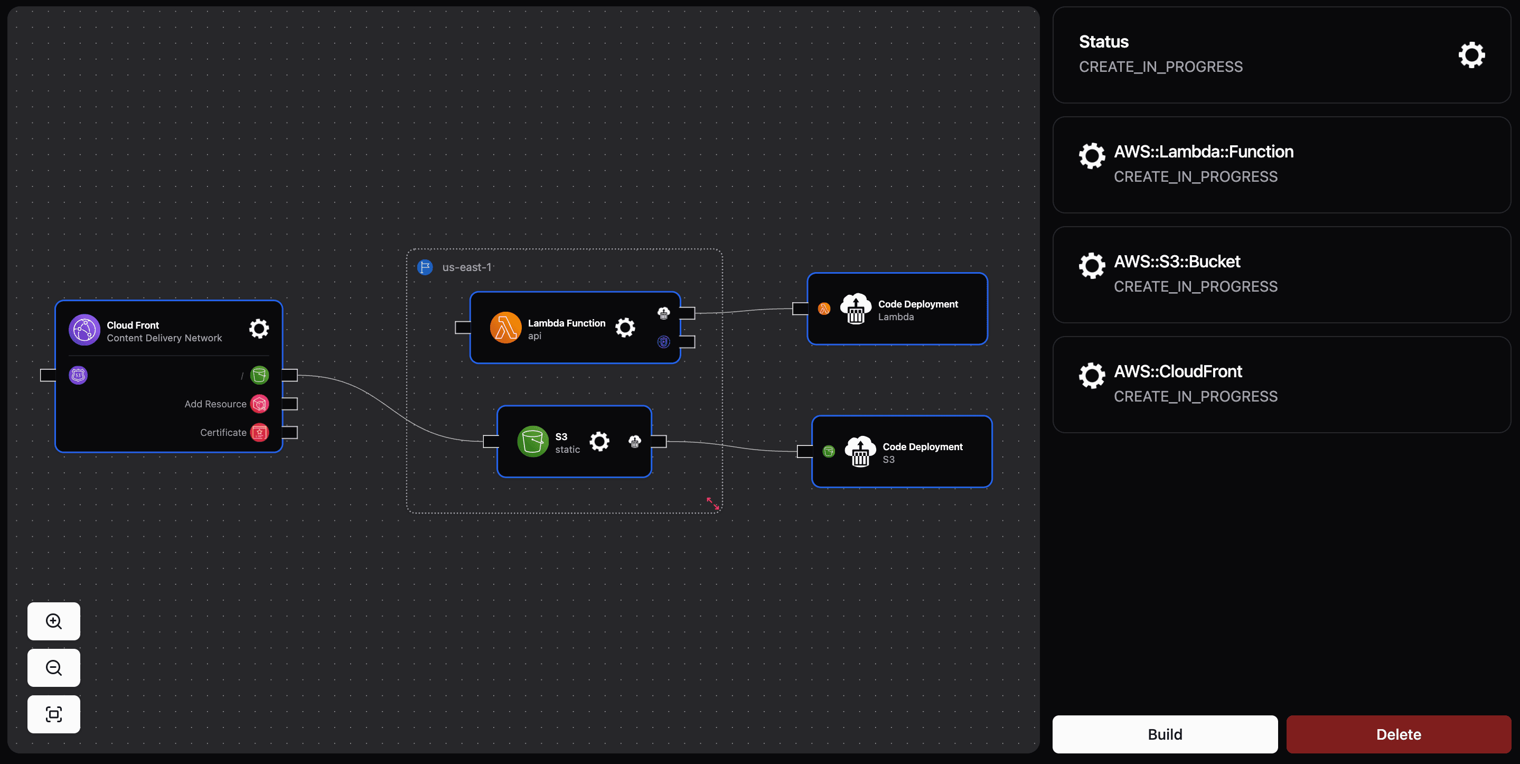The width and height of the screenshot is (1520, 764).
Task: Click the zoom in magnifier control
Action: (x=53, y=621)
